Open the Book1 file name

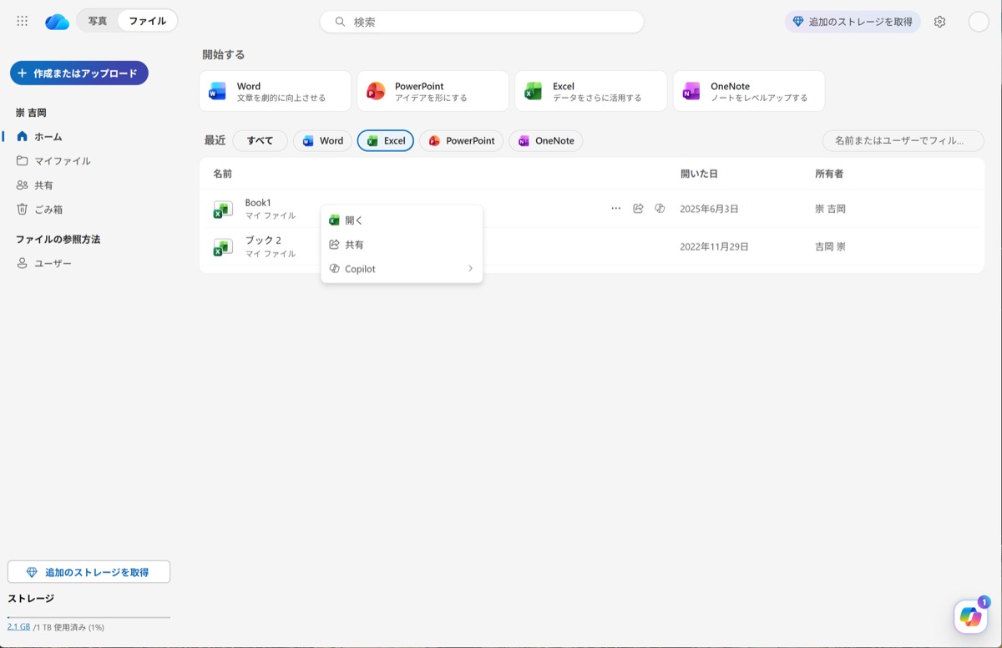coord(258,203)
